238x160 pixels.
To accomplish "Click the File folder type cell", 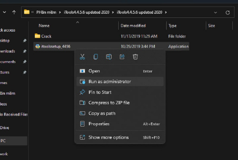I will [177, 36].
